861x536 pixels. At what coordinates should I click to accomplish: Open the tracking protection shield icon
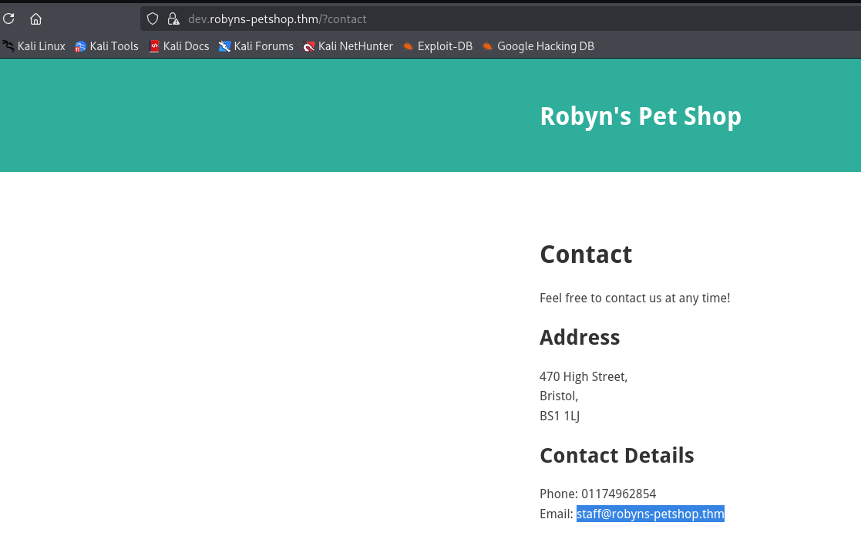pos(153,19)
